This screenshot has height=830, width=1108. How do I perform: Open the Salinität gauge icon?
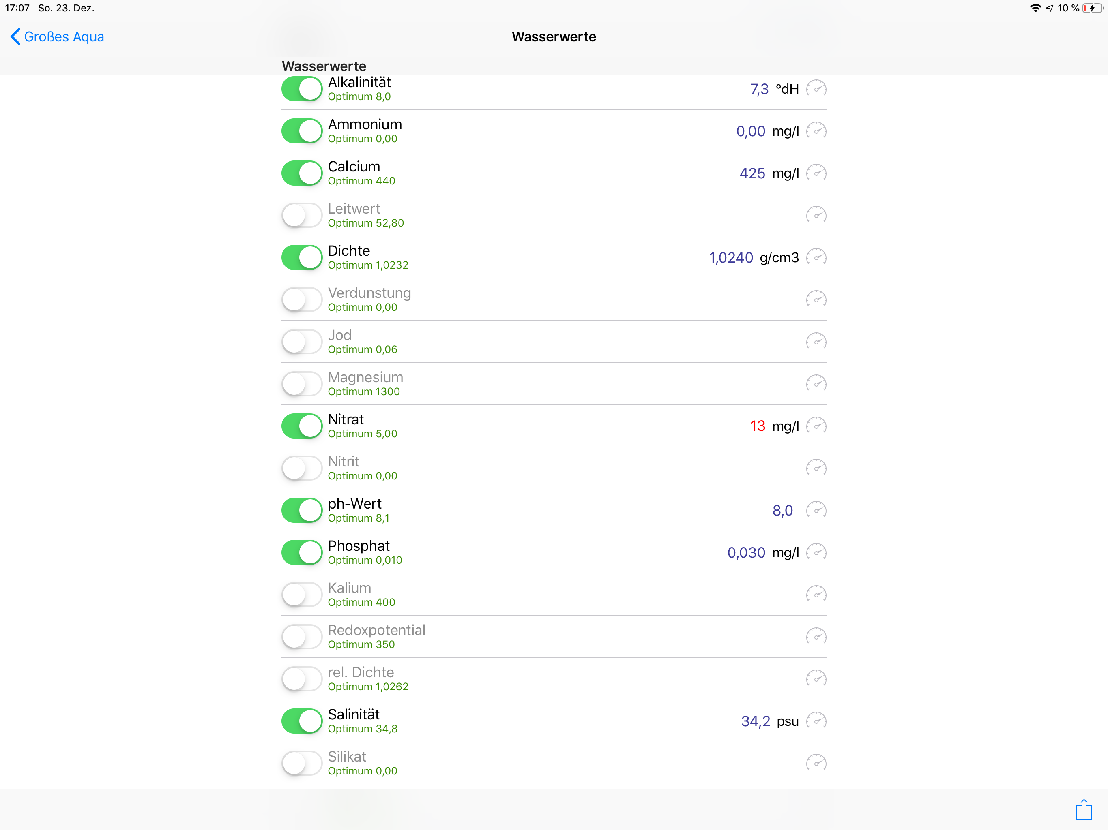click(816, 721)
